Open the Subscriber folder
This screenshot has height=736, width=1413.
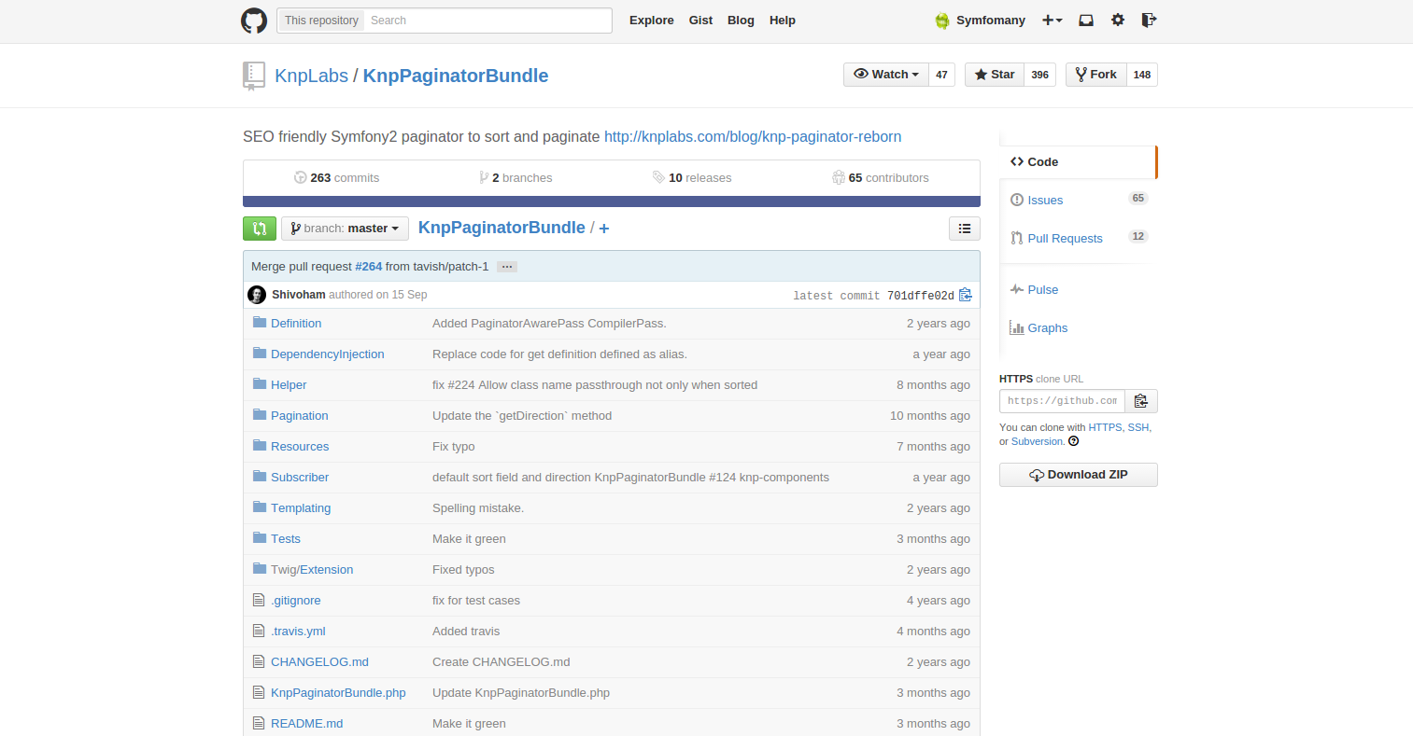pos(300,478)
